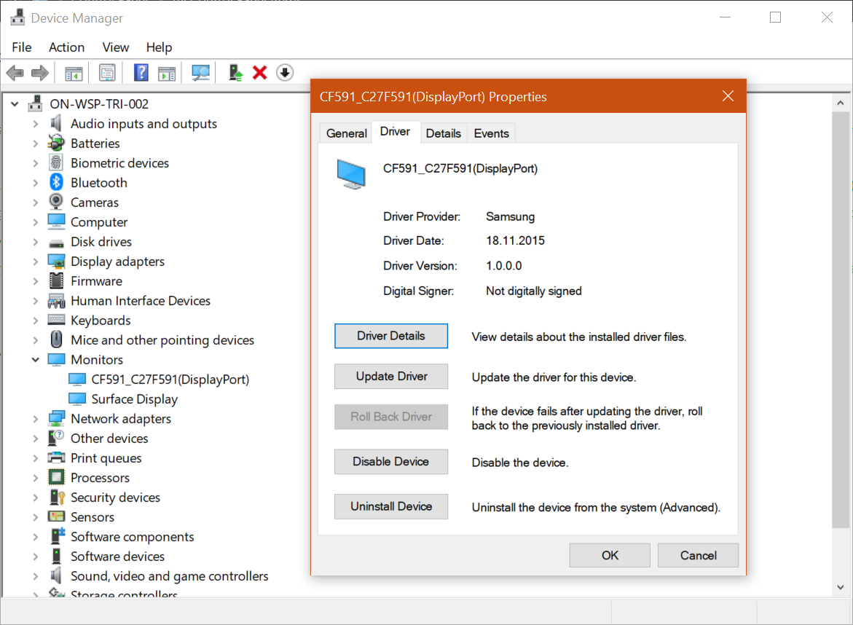This screenshot has width=853, height=625.
Task: Select the Software devices entry
Action: [117, 556]
